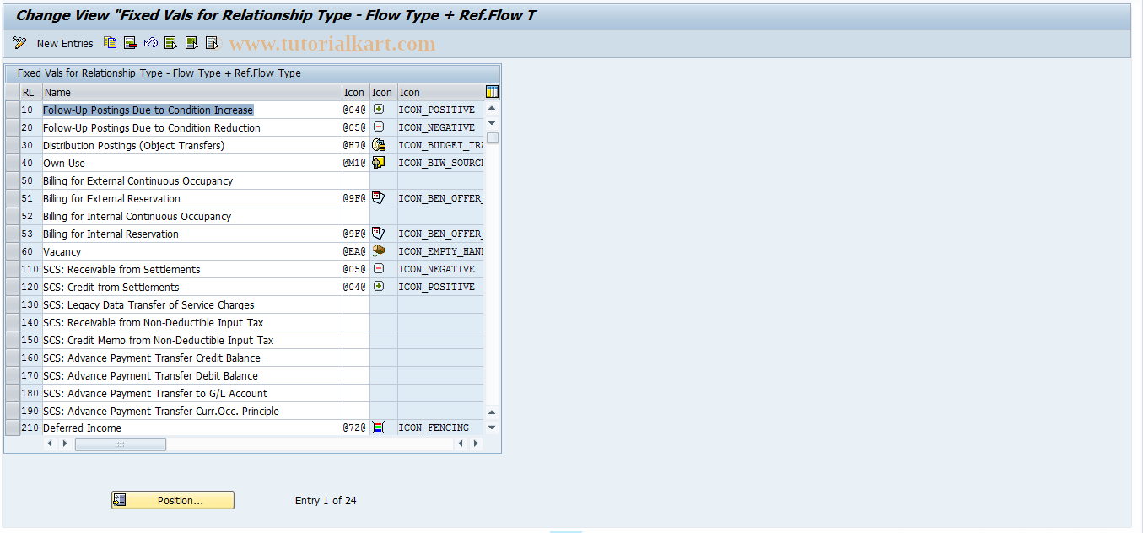This screenshot has width=1143, height=533.
Task: Select row 30 using its row selector
Action: coord(12,145)
